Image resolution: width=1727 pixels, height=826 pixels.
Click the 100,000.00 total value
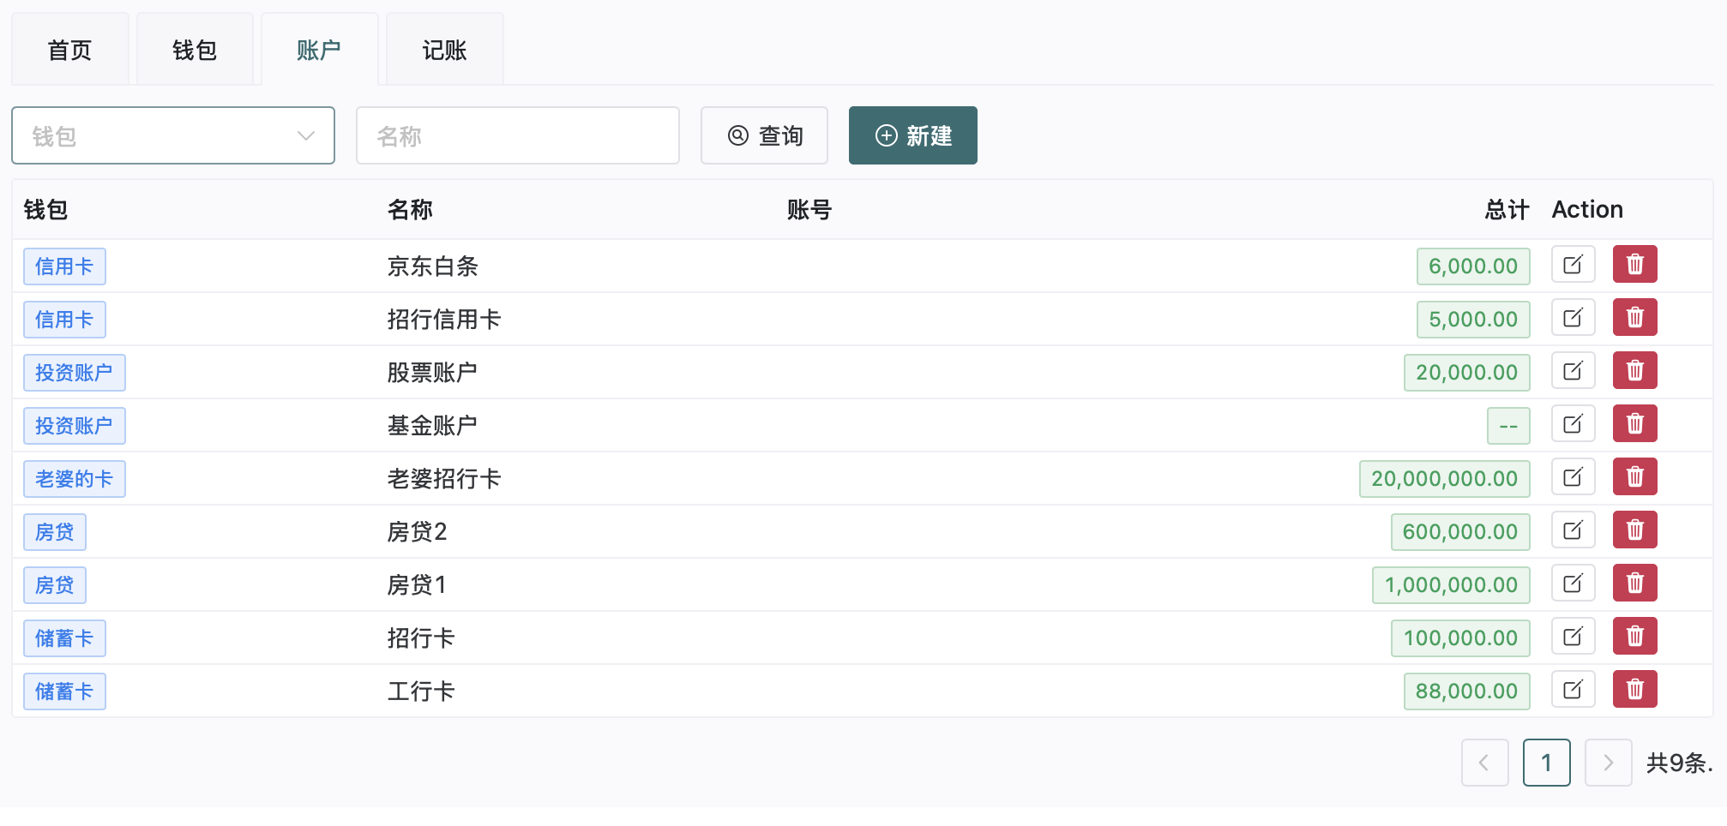(1460, 638)
